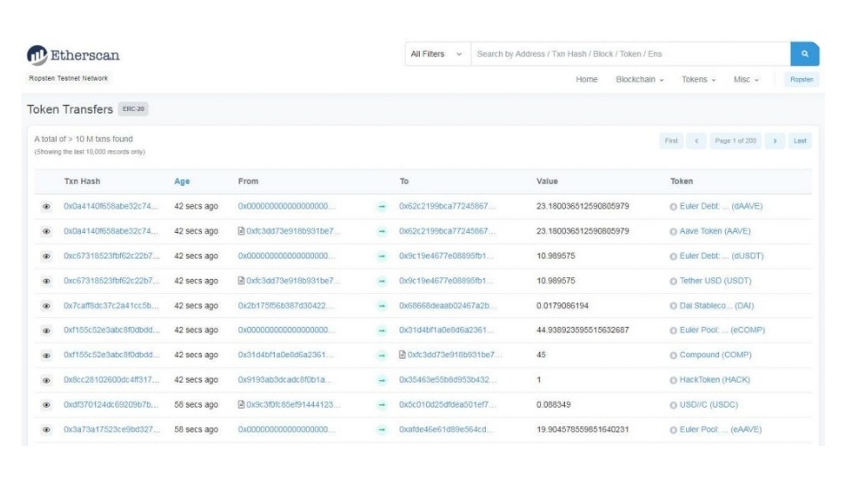Open the Tether USD (USDT) link
This screenshot has width=847, height=486.
[x=715, y=281]
